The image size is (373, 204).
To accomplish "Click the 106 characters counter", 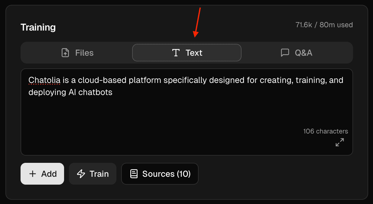I will 326,131.
